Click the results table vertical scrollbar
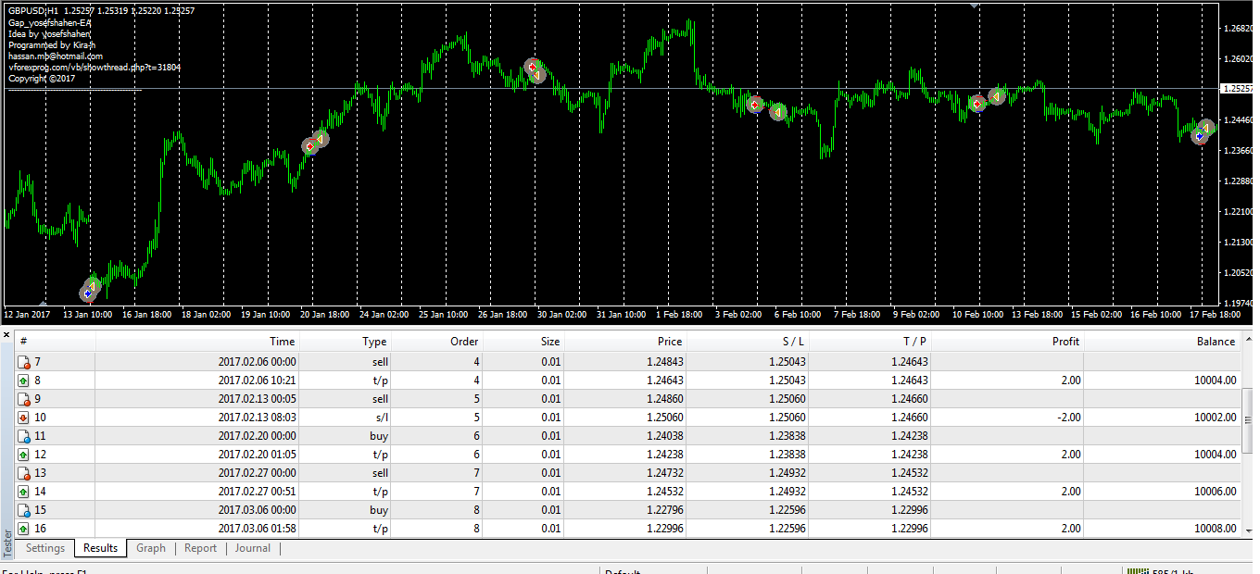The width and height of the screenshot is (1260, 574). [x=1247, y=435]
